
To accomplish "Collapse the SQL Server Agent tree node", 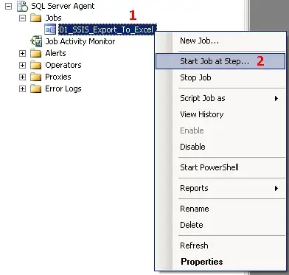I will point(9,7).
